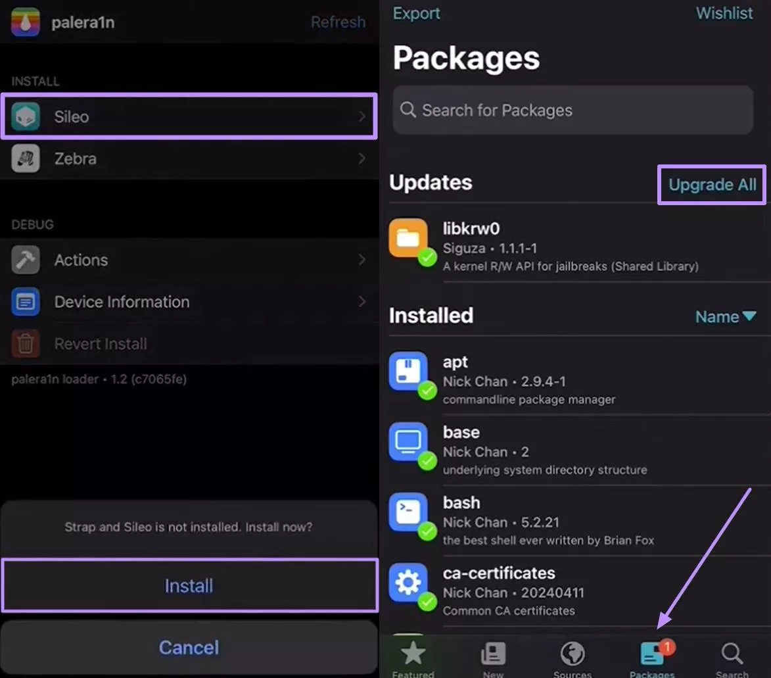
Task: Click the Revert Install trash icon
Action: tap(26, 343)
